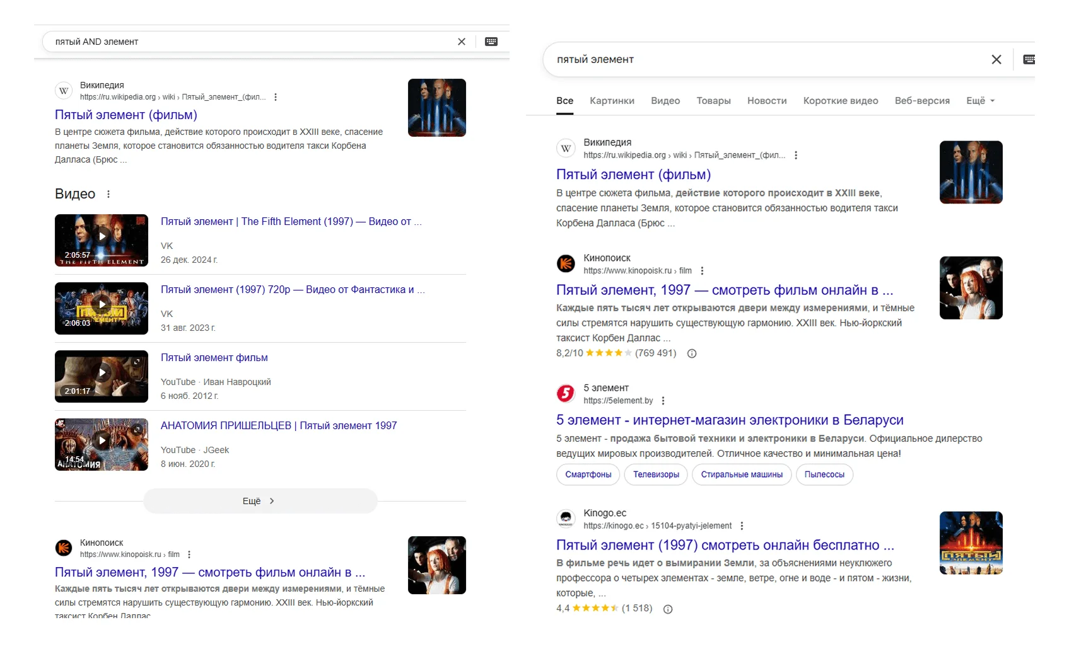The width and height of the screenshot is (1069, 661).
Task: Click info icon next to 8,2/10 rating
Action: tap(692, 353)
